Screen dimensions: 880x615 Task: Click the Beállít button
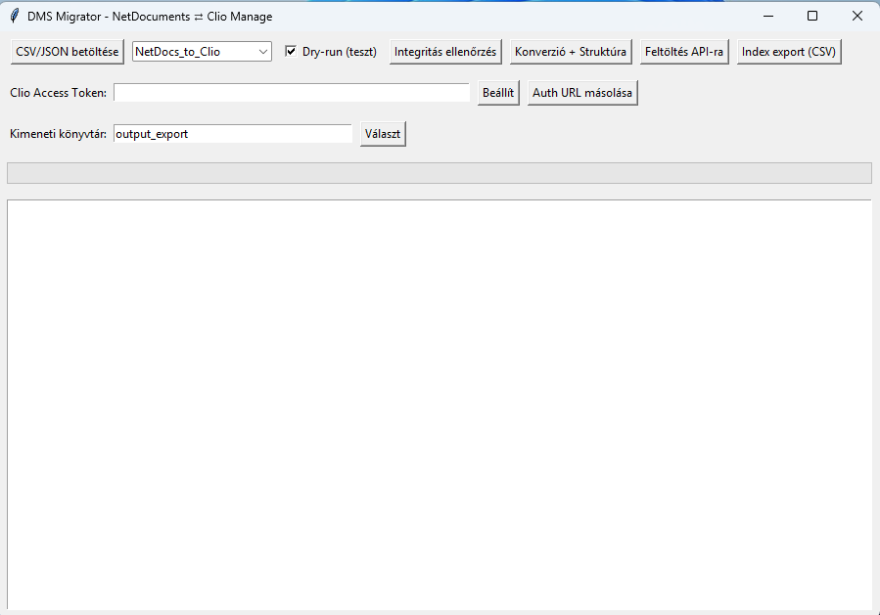pos(498,93)
